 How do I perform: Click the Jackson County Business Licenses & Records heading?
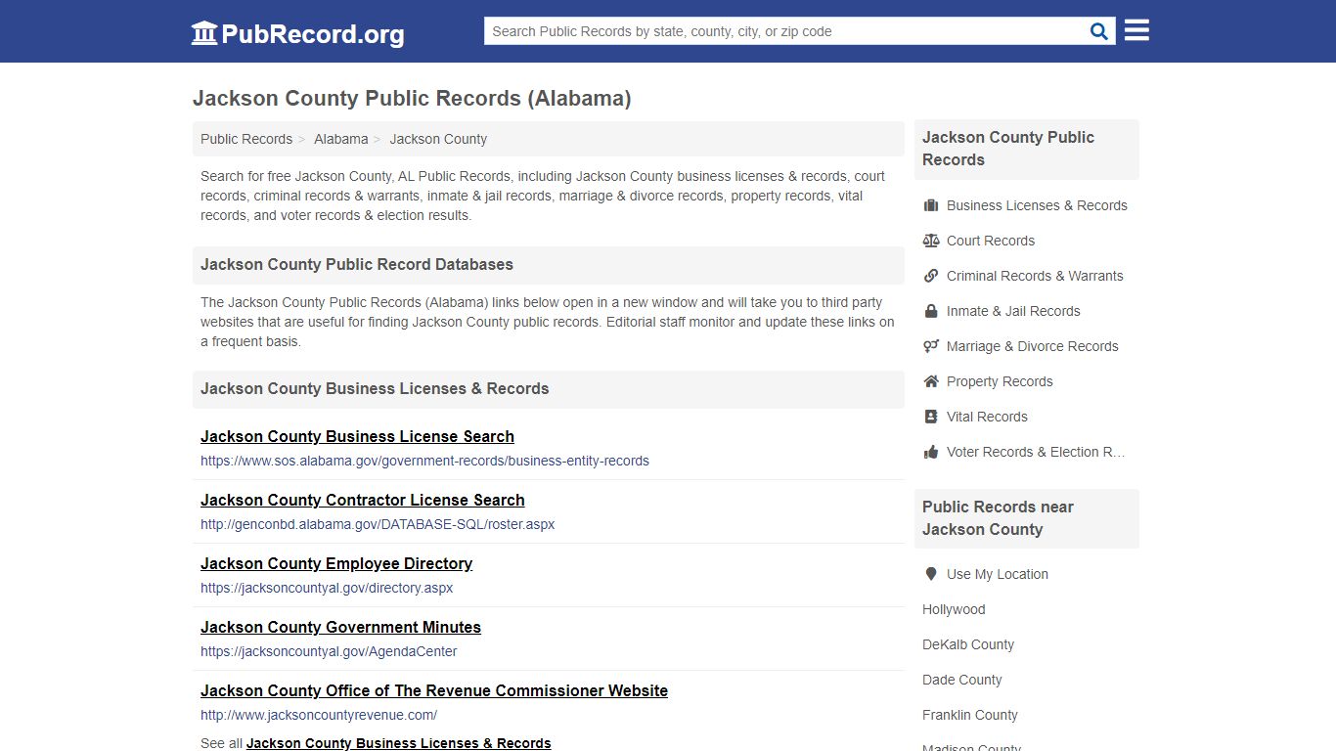coord(375,388)
